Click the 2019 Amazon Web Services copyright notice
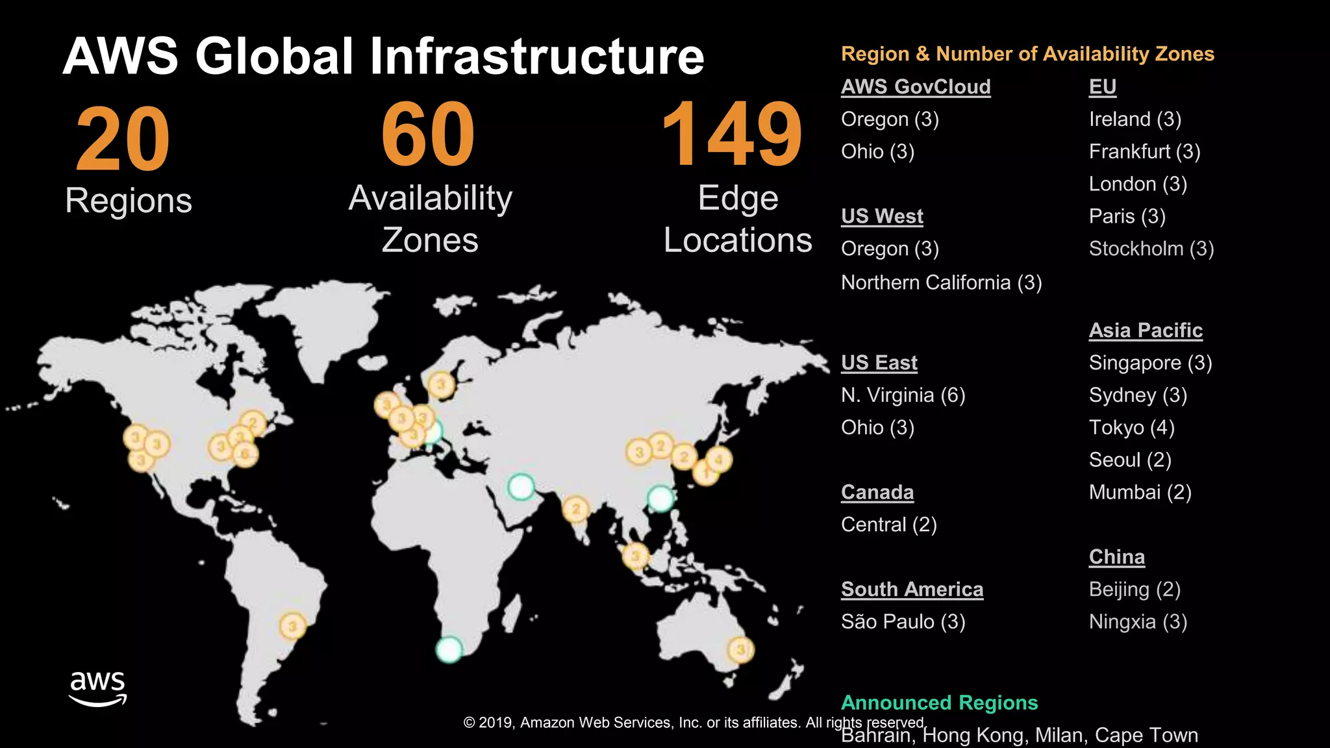The width and height of the screenshot is (1330, 748). (x=696, y=723)
